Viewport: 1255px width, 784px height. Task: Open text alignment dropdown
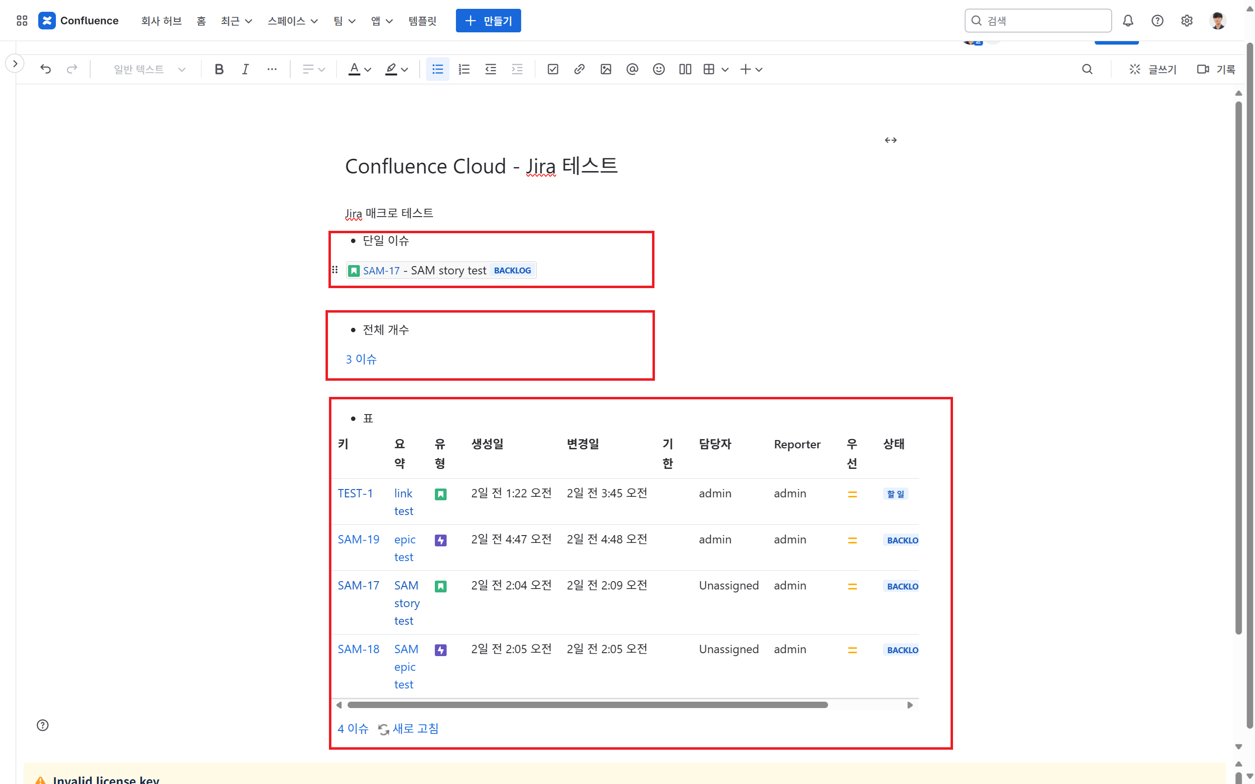click(x=313, y=69)
